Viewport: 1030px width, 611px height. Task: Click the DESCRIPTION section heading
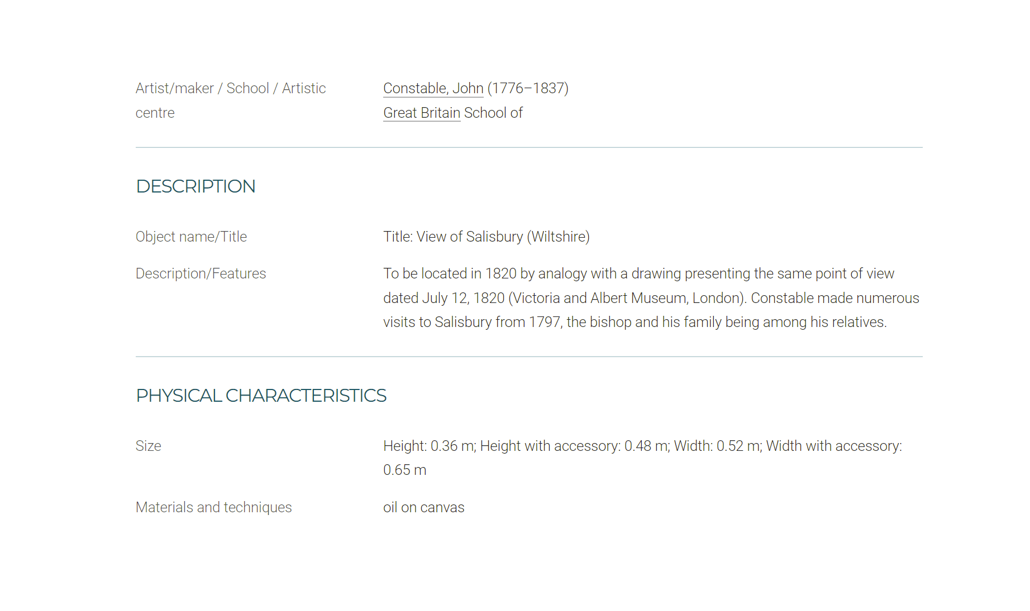point(195,186)
